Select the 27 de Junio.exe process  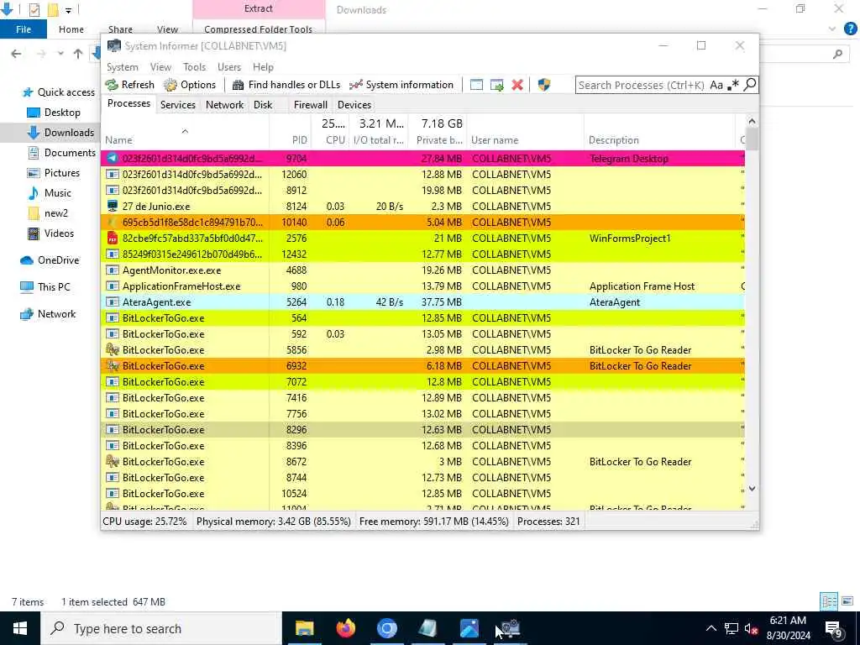click(423, 207)
